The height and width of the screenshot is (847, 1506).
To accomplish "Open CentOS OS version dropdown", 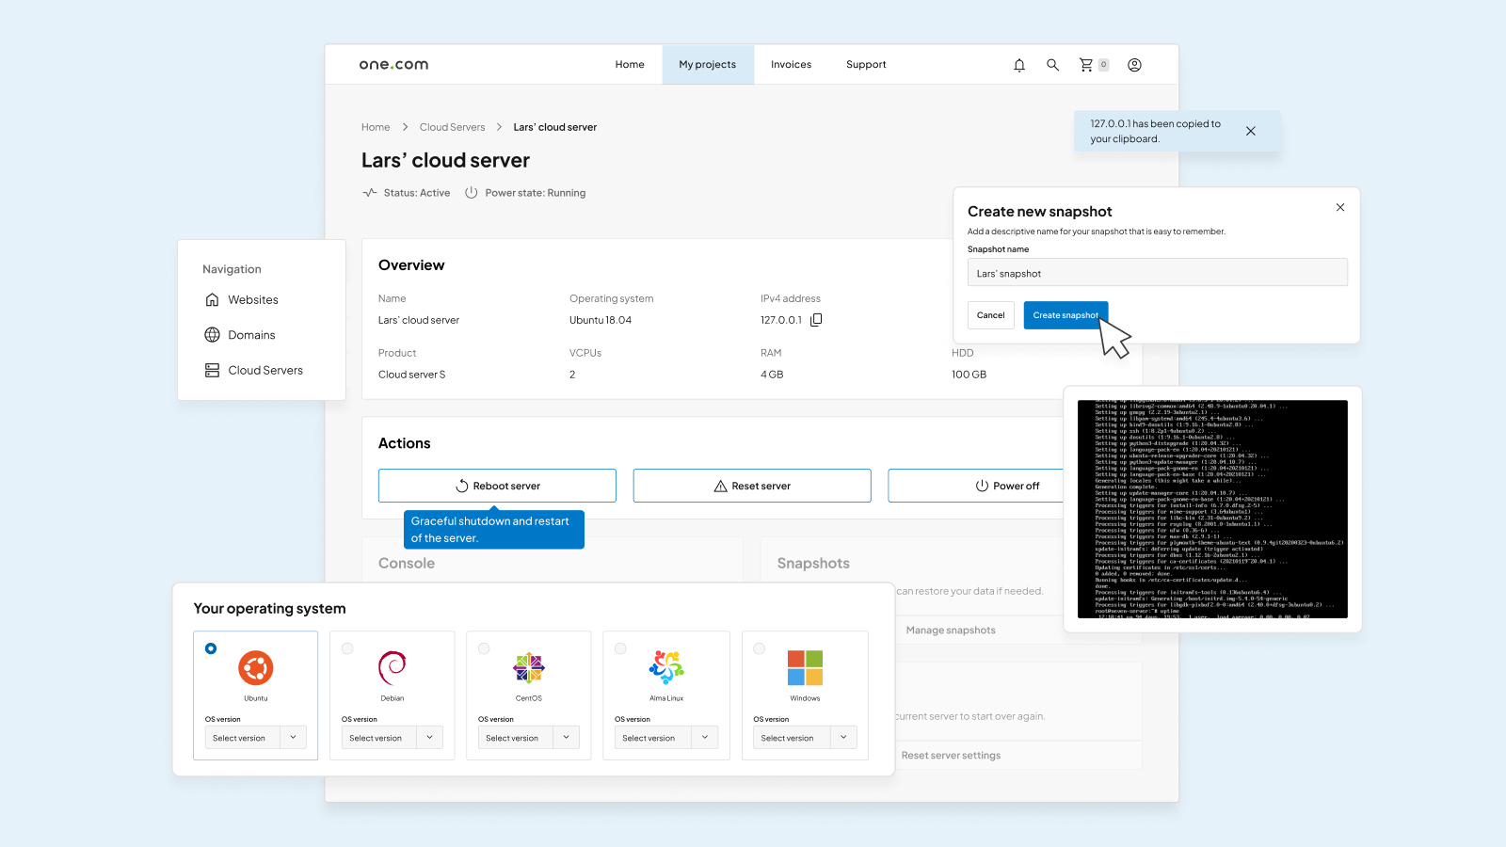I will (529, 738).
